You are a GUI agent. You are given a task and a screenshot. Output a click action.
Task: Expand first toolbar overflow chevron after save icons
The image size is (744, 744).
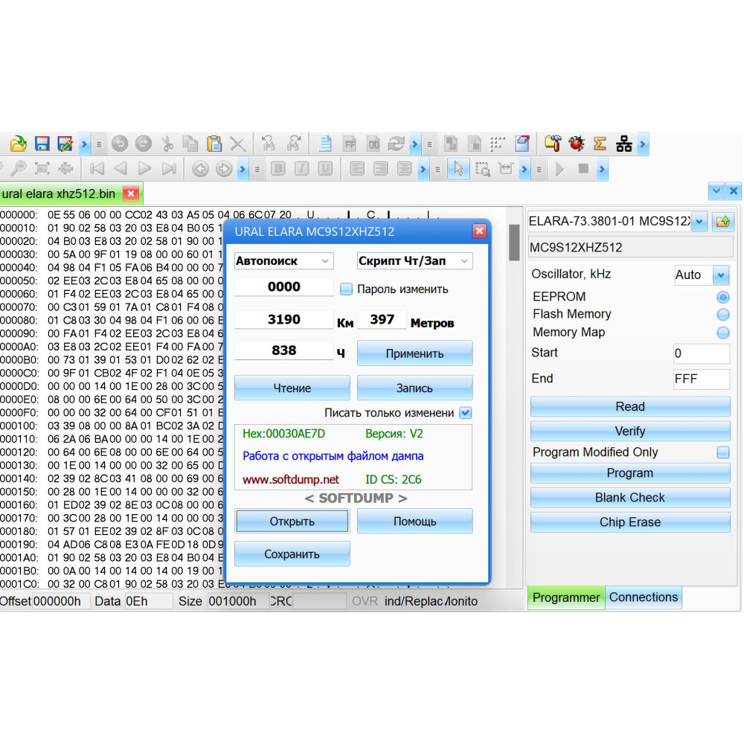84,144
